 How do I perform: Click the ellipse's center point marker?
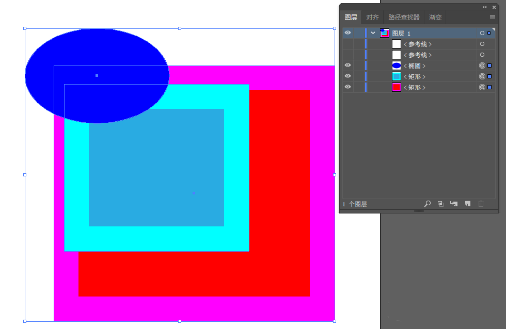97,75
